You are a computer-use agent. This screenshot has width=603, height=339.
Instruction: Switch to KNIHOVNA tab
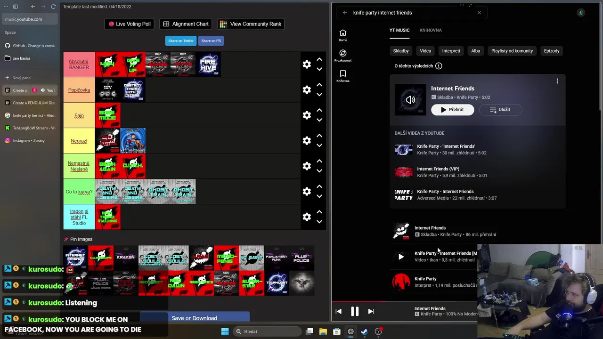pos(431,30)
